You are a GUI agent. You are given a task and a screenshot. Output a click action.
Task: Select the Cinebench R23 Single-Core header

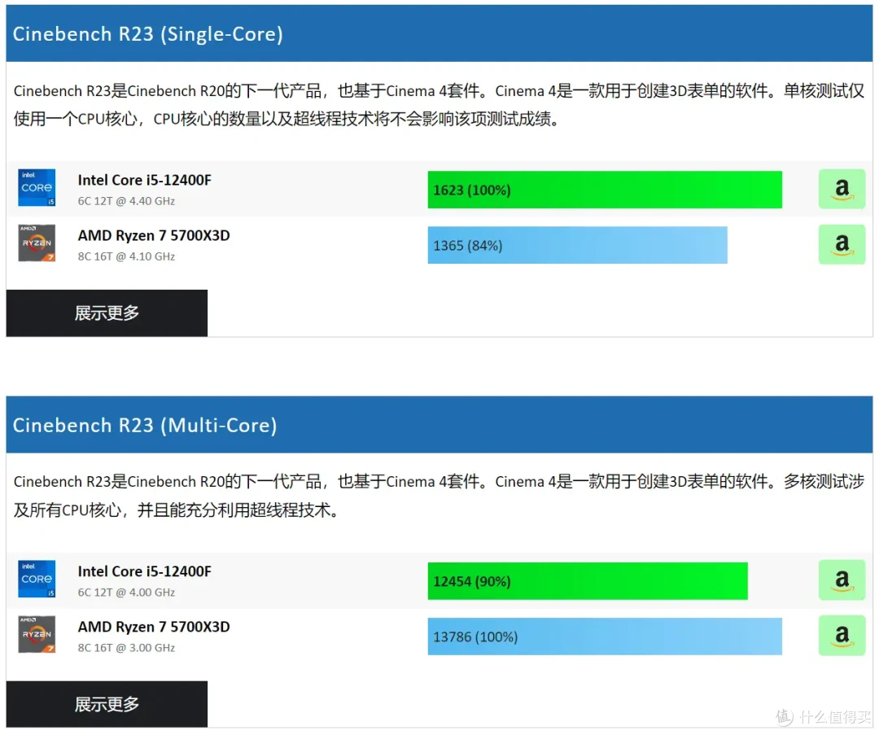click(x=147, y=33)
